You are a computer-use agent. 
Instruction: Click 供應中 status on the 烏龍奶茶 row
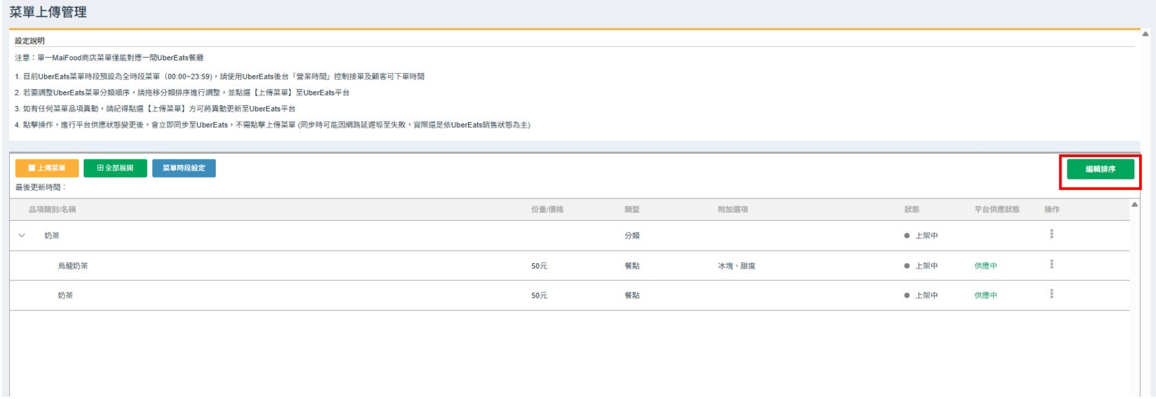click(x=985, y=266)
